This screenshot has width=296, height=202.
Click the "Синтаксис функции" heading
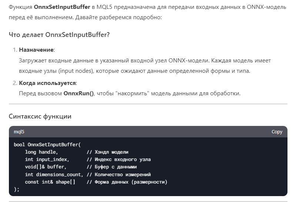[40, 116]
